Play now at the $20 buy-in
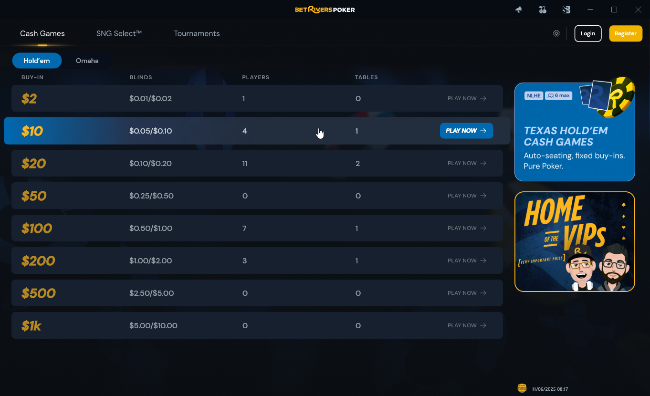The height and width of the screenshot is (396, 650). click(x=467, y=163)
